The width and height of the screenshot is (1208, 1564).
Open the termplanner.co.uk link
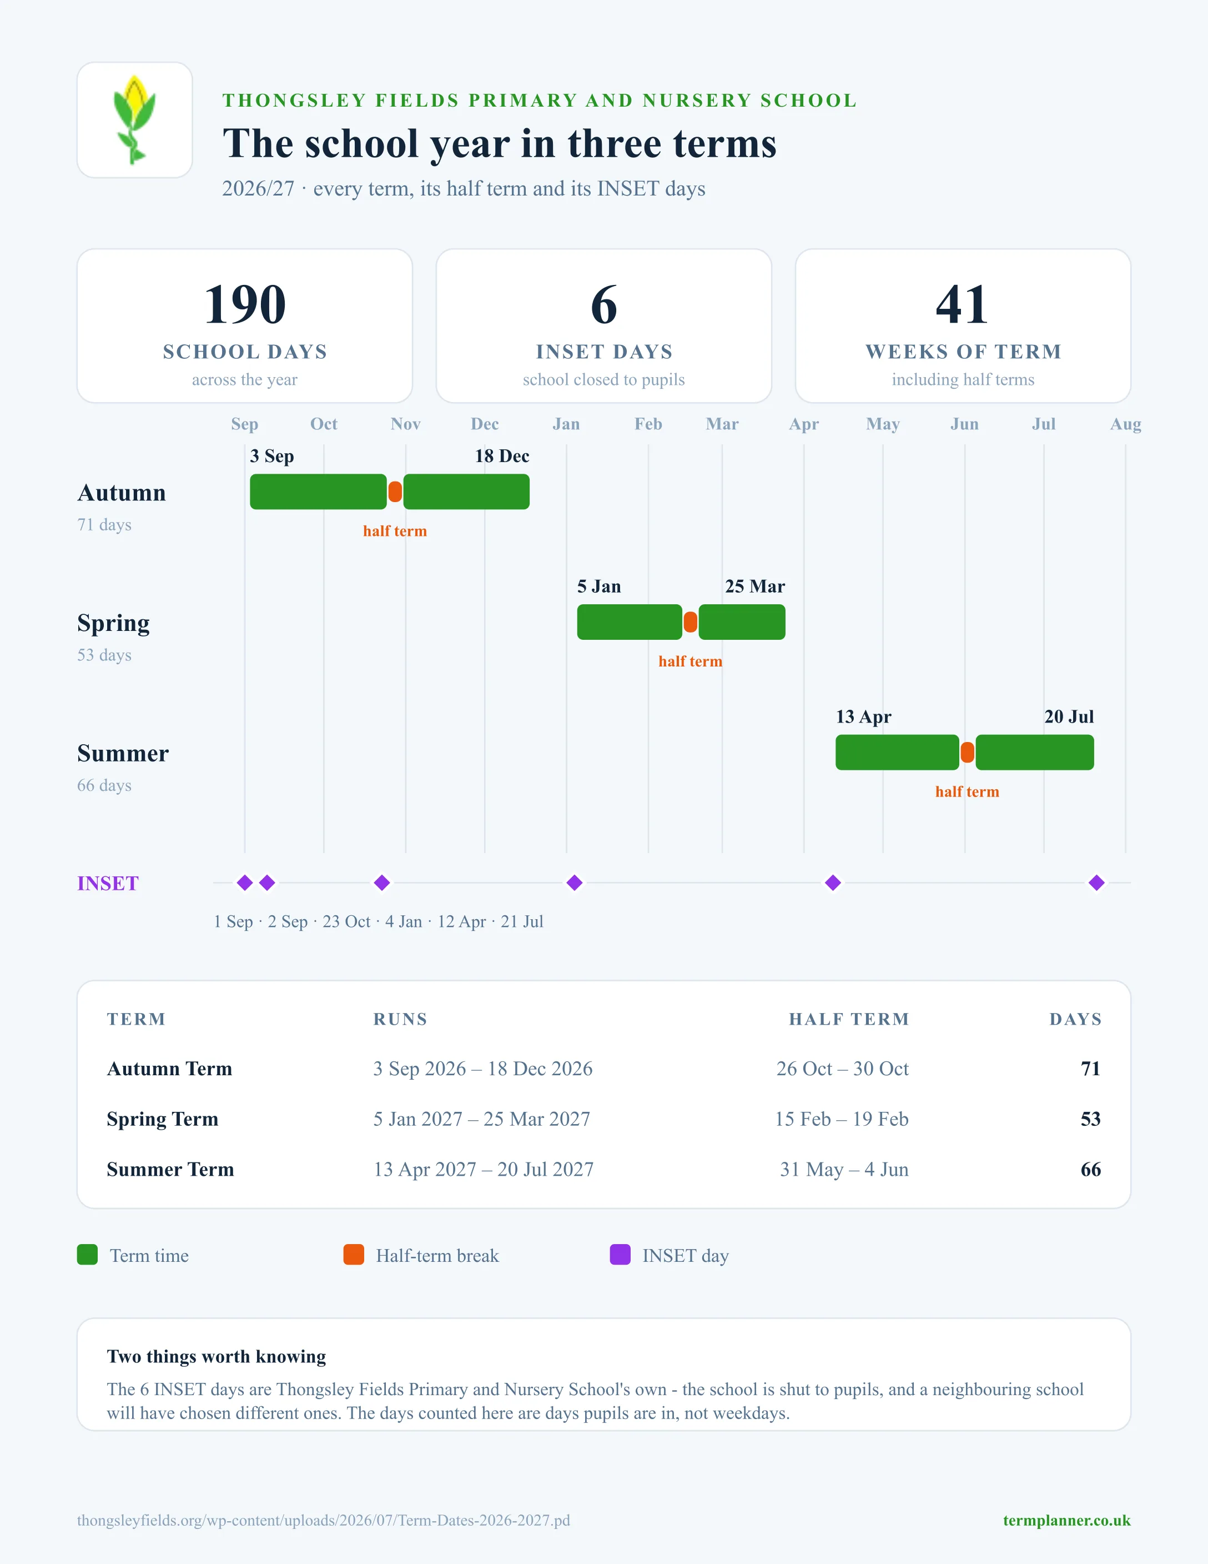[1066, 1520]
